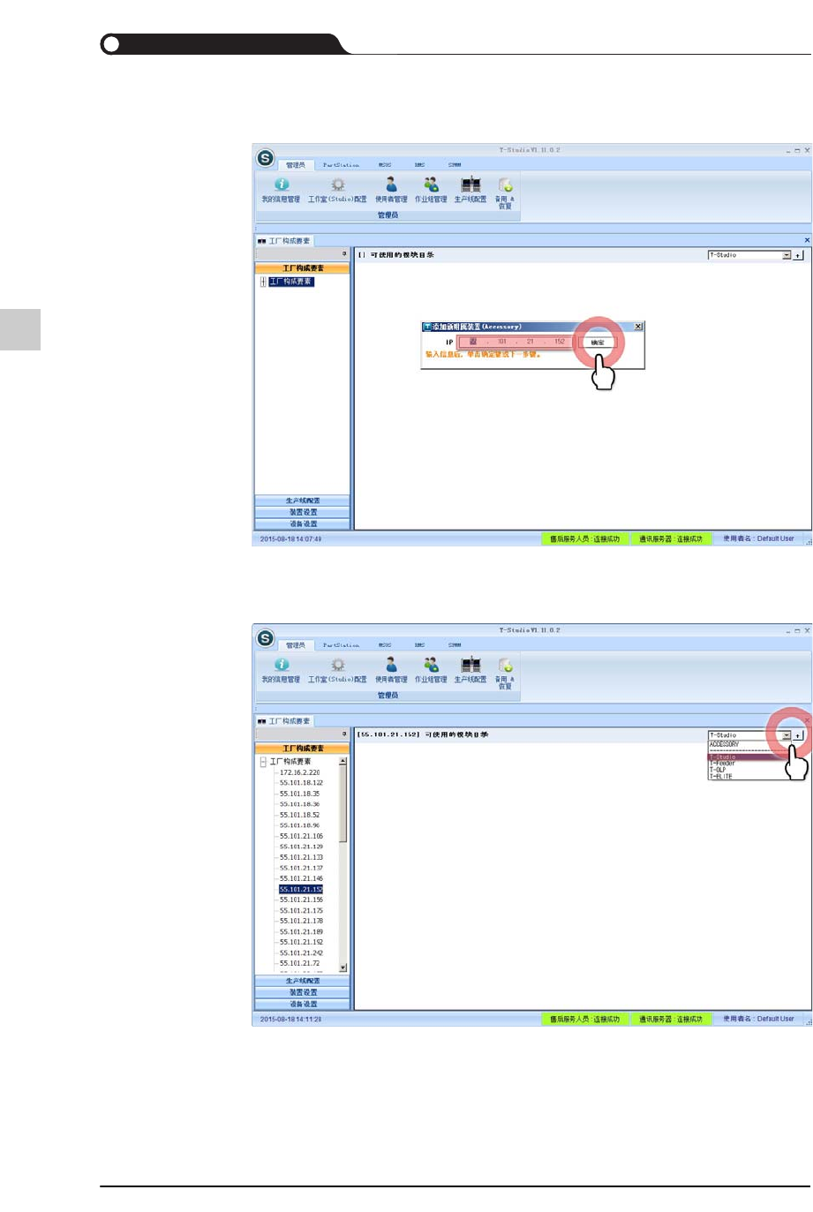Select tree item 55.101.21.178
The image size is (813, 1212).
(x=301, y=921)
